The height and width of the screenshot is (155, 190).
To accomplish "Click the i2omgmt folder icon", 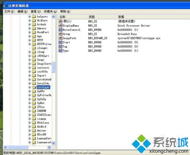I will click(34, 48).
